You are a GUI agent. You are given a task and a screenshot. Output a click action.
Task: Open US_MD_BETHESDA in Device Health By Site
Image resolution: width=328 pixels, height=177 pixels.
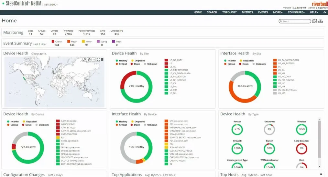point(179,70)
